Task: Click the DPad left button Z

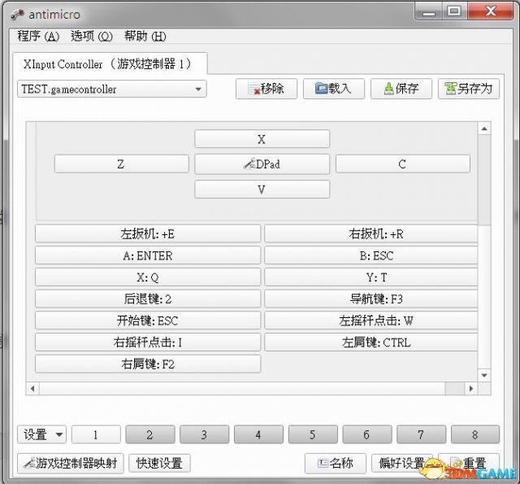Action: click(x=121, y=164)
